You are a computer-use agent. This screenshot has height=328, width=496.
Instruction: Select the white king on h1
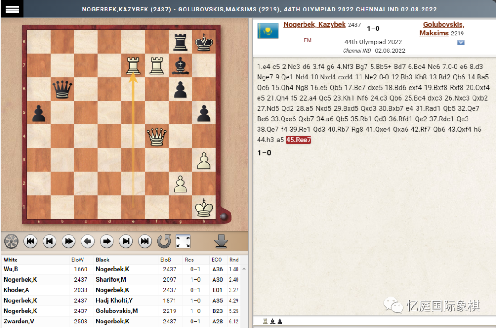(x=204, y=208)
